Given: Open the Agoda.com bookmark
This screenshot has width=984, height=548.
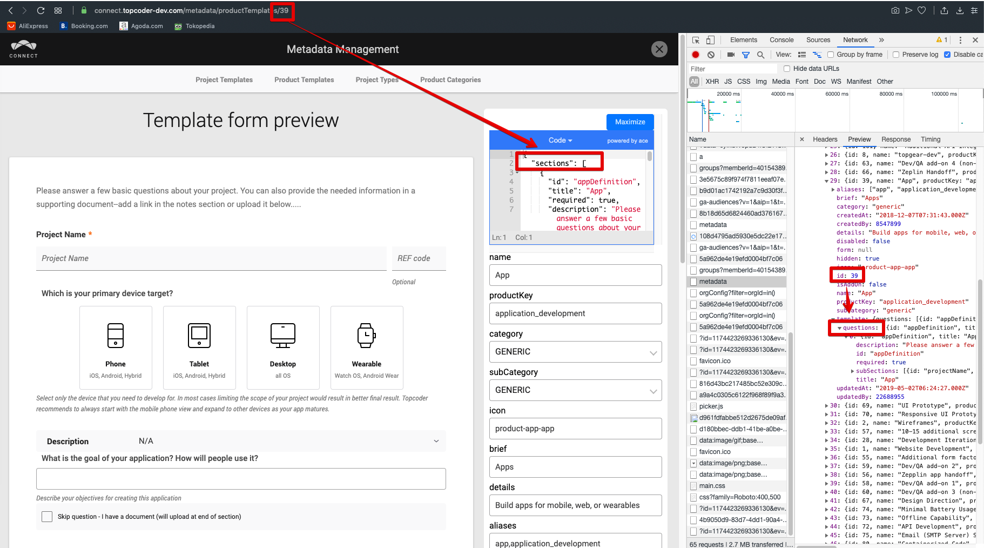Looking at the screenshot, I should 141,26.
